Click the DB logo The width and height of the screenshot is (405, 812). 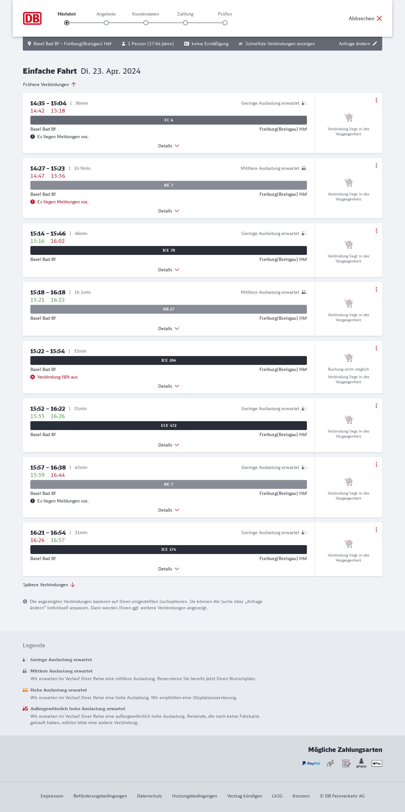click(32, 18)
